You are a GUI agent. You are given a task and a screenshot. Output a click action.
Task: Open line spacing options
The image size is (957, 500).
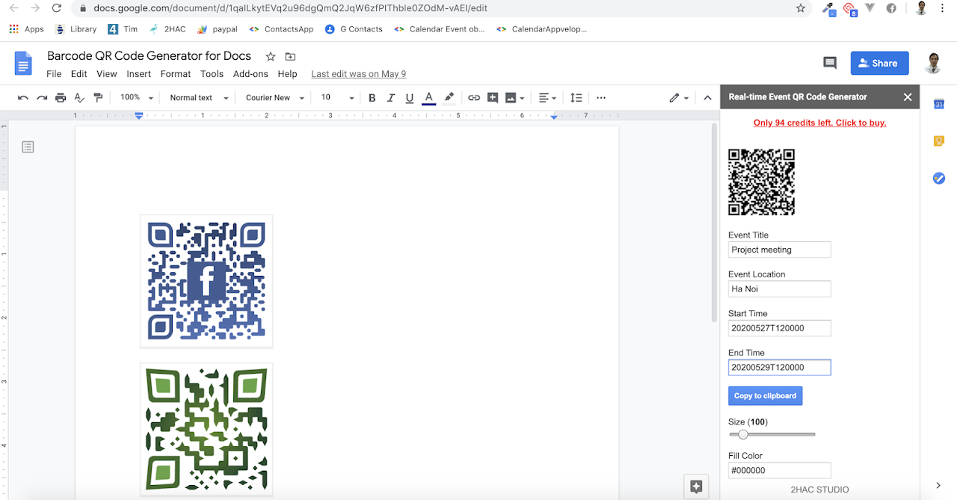(x=576, y=98)
